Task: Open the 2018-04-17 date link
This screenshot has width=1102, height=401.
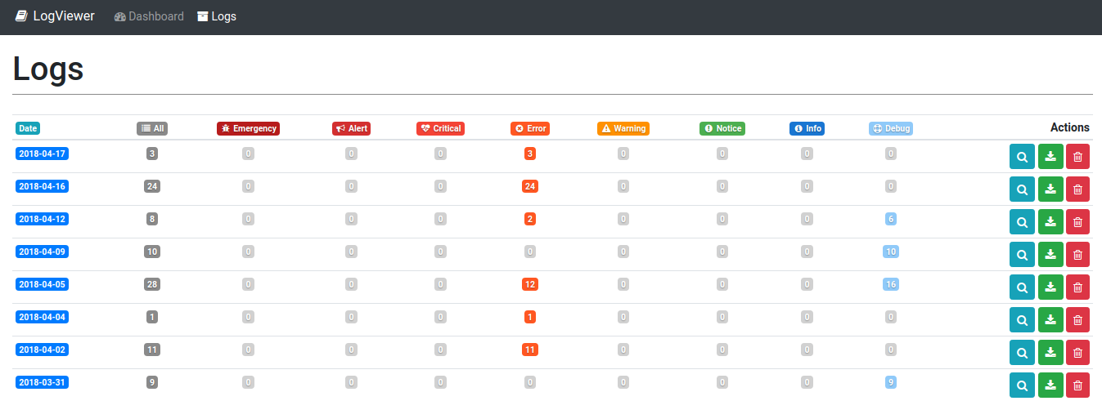Action: [x=42, y=154]
